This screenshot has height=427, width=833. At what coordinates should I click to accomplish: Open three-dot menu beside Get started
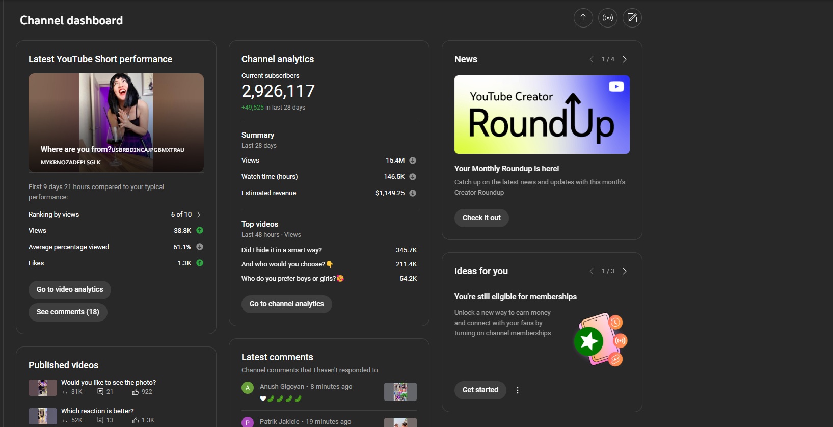click(x=518, y=390)
